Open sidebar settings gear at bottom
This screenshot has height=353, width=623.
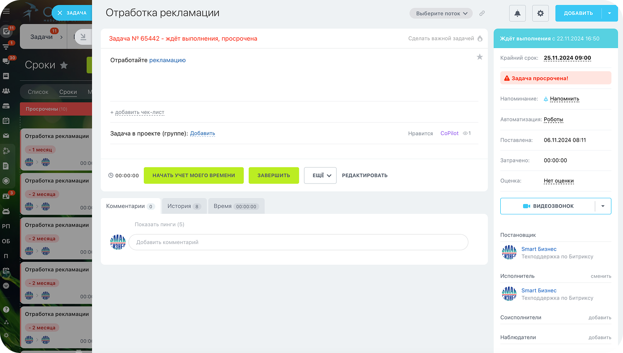[x=6, y=335]
